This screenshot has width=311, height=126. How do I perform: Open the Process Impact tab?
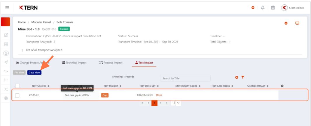pos(111,63)
